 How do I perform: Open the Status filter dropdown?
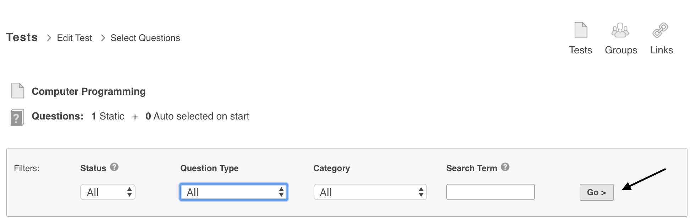click(108, 192)
